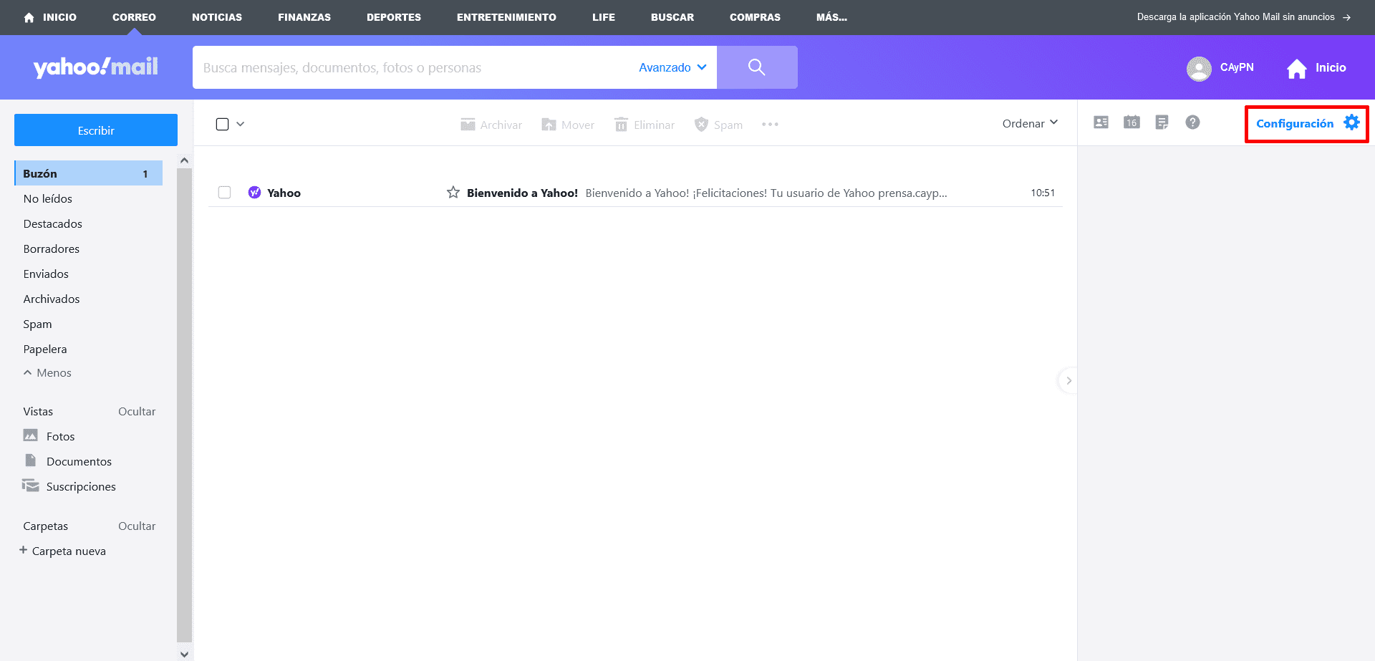This screenshot has width=1375, height=661.
Task: Click the Archivar toolbar icon
Action: click(x=468, y=125)
